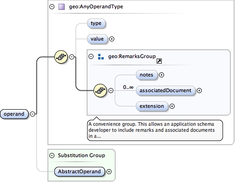Image resolution: width=235 pixels, height=182 pixels.
Task: Collapse the operand element node
Action: (x=32, y=114)
